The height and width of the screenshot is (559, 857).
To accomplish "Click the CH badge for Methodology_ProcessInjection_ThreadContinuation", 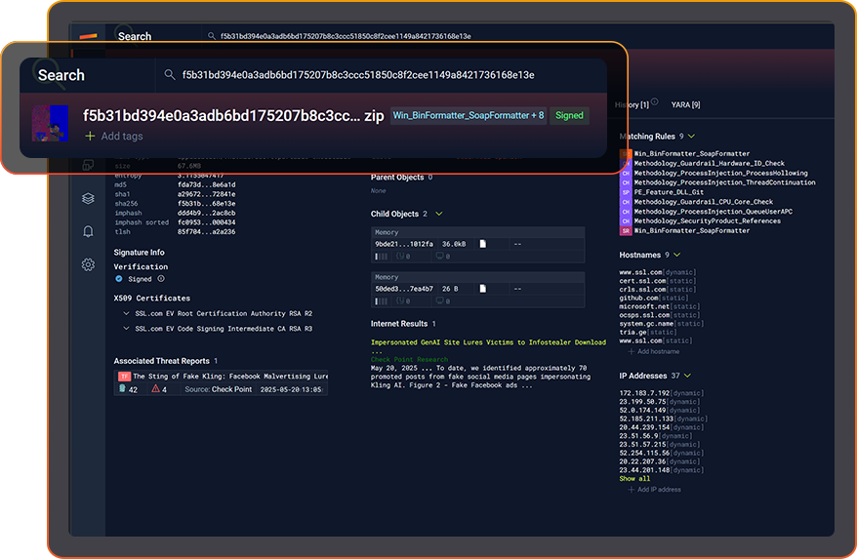I will [x=626, y=182].
